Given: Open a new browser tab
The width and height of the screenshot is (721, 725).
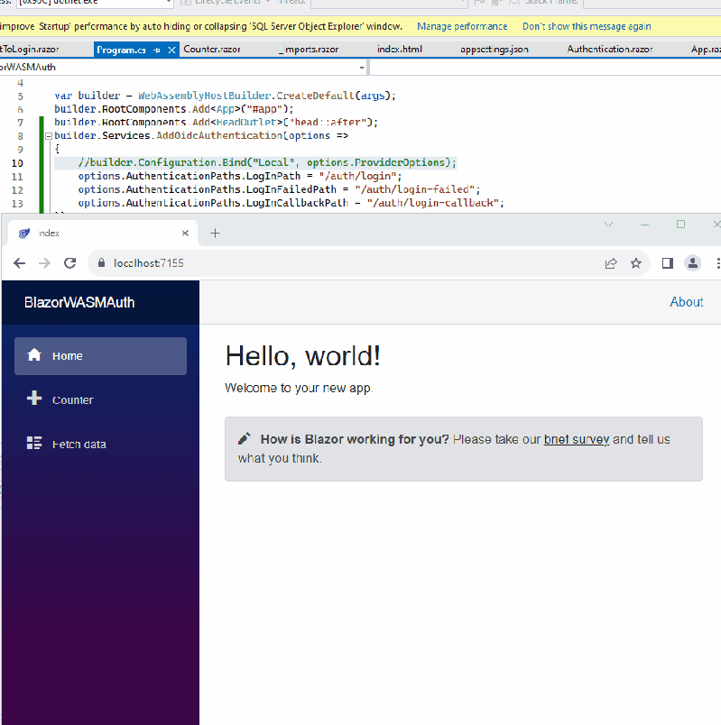Looking at the screenshot, I should (x=215, y=233).
